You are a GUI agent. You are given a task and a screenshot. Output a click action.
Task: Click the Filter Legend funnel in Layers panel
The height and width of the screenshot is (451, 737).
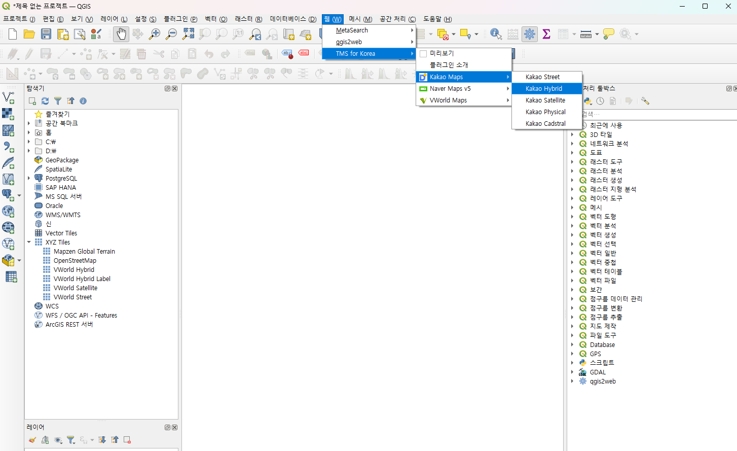[x=71, y=440]
